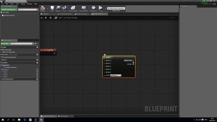Click Add pin on the Select node

click(130, 64)
